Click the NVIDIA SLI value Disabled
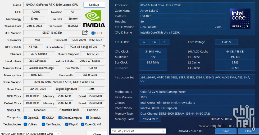259x135 pixels. (40, 110)
